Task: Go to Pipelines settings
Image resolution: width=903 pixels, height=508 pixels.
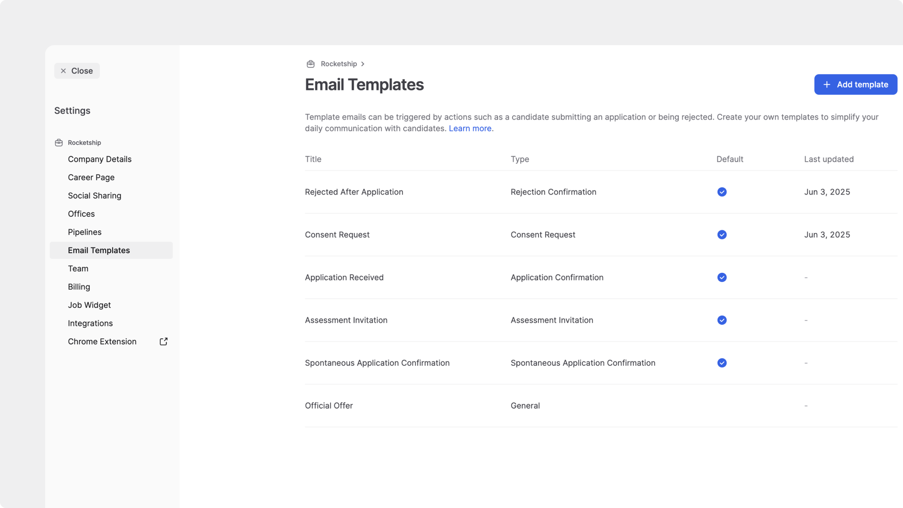Action: 85,232
